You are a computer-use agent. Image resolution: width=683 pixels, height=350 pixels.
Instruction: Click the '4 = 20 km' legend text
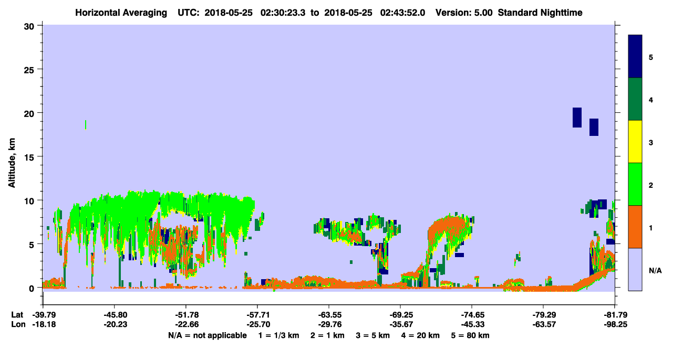[x=420, y=335]
